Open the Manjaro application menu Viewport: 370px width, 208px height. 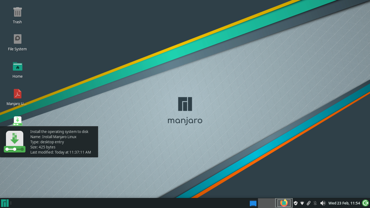pyautogui.click(x=5, y=203)
